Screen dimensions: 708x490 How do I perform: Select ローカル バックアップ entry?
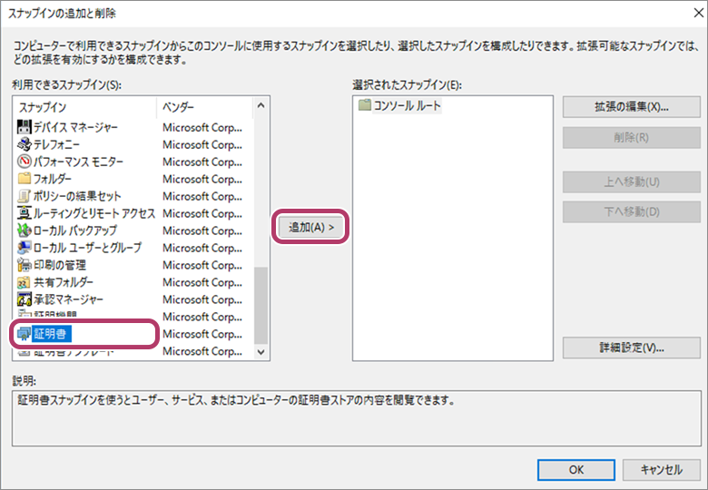click(75, 230)
